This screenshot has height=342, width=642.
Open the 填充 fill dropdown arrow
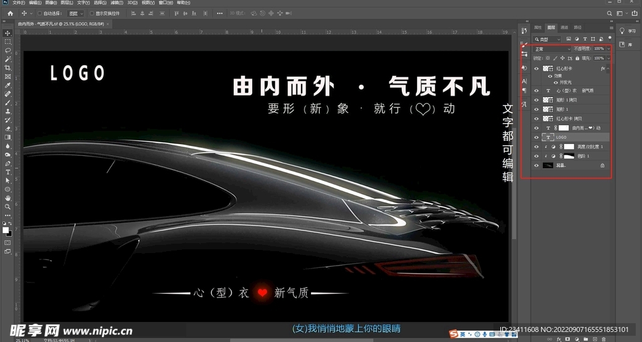point(608,58)
